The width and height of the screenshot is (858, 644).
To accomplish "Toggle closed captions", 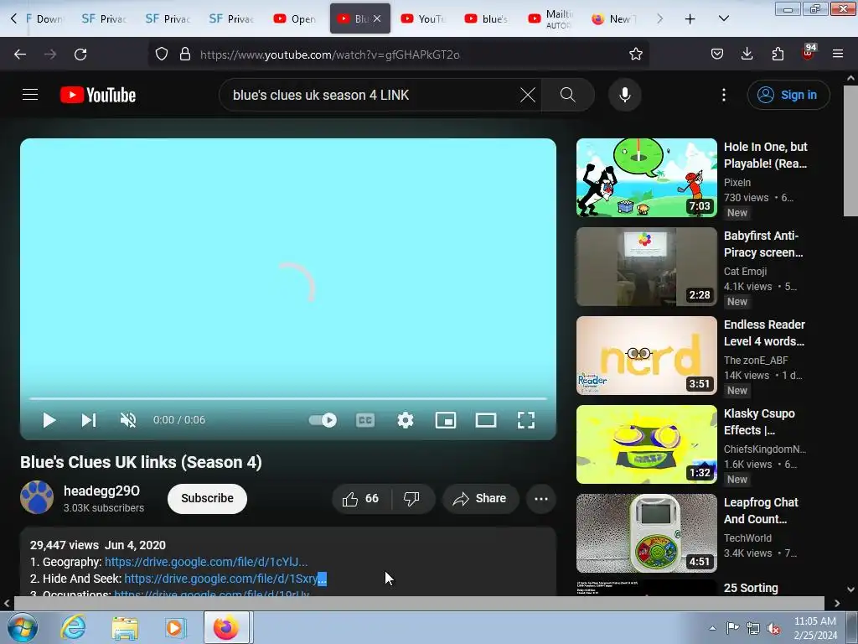I will pos(365,420).
